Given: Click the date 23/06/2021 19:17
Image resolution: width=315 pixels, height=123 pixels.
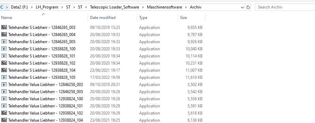Looking at the screenshot, I should [105, 70].
